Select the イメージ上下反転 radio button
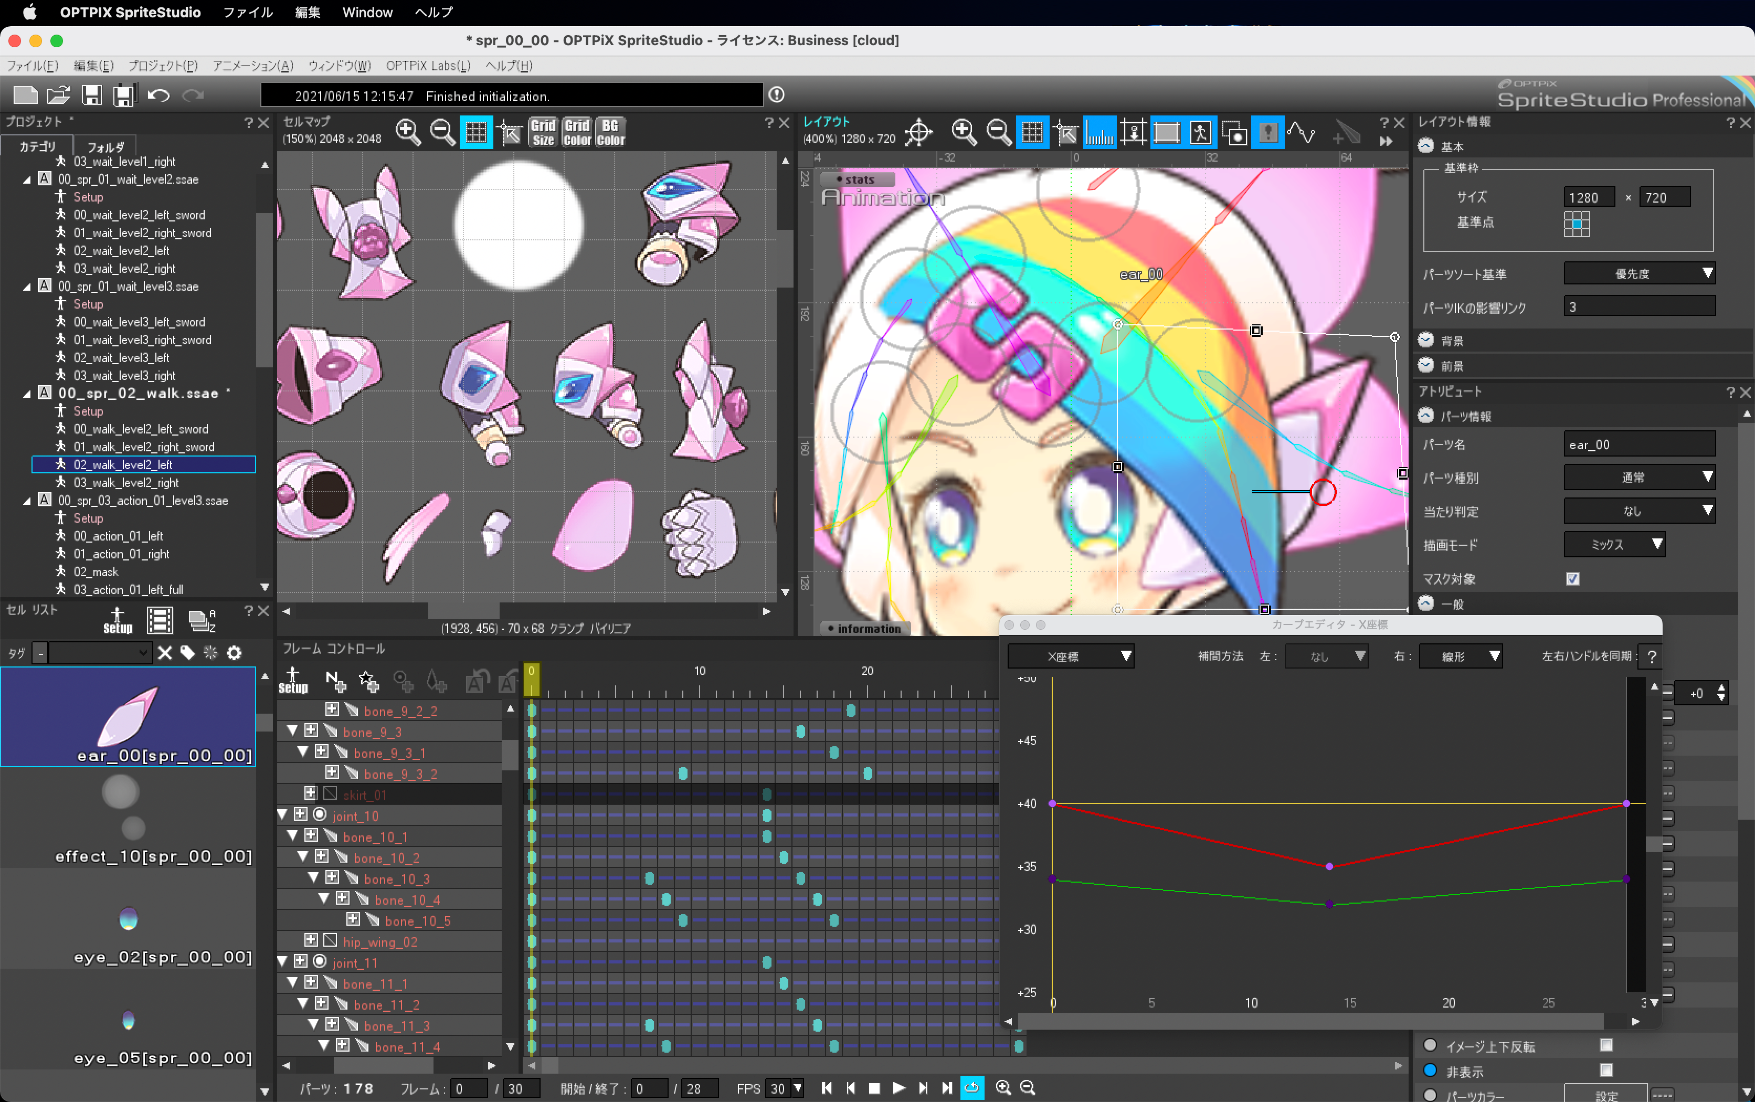 (1430, 1045)
